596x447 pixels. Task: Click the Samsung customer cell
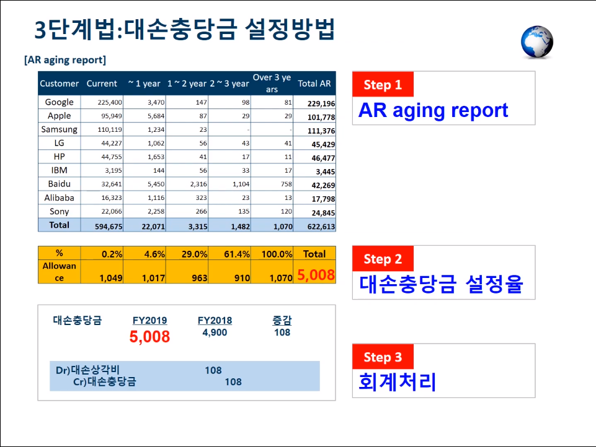point(60,129)
